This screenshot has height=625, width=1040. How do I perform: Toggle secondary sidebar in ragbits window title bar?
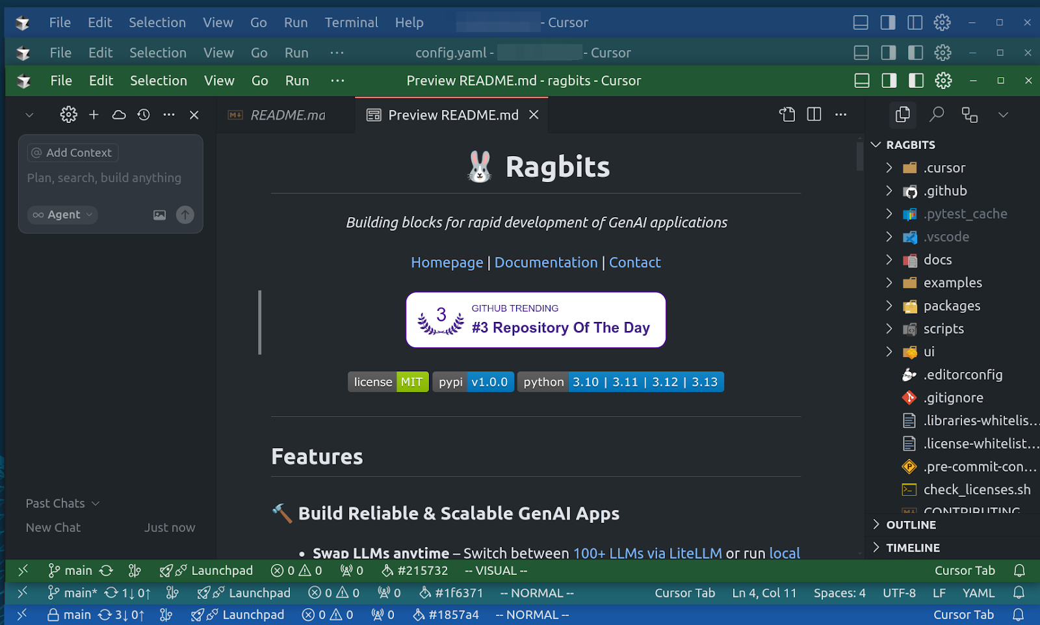point(916,81)
